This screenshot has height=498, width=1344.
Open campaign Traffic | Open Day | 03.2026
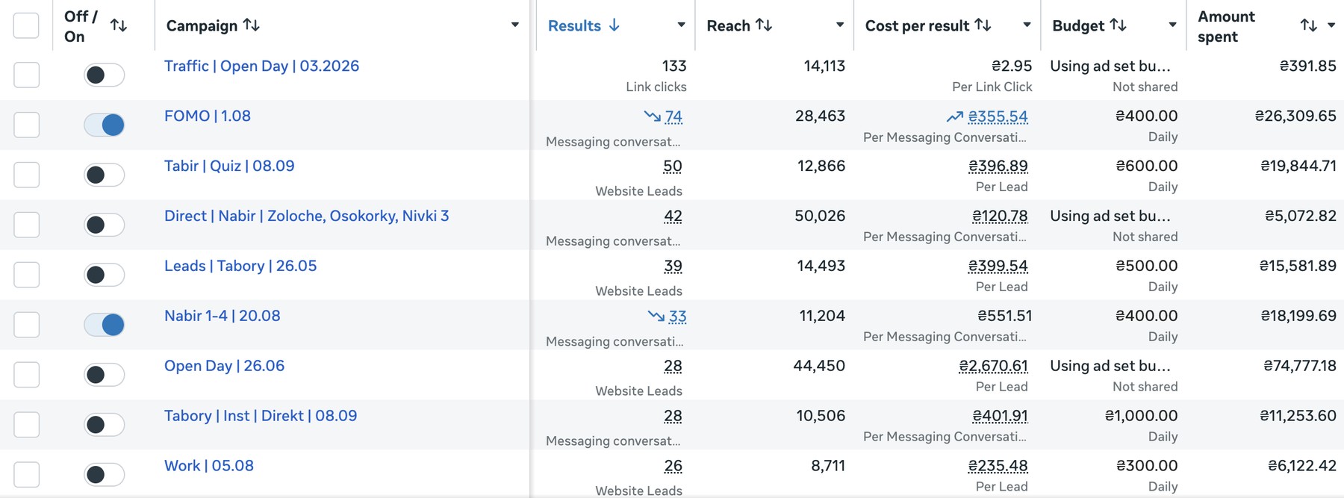click(x=261, y=66)
